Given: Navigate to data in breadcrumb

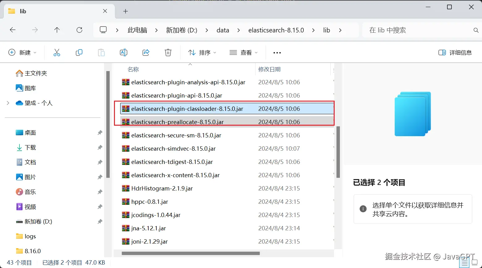Looking at the screenshot, I should click(x=223, y=30).
